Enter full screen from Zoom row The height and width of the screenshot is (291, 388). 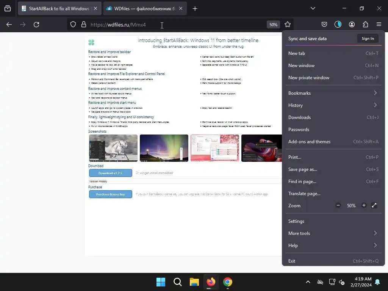tap(374, 205)
